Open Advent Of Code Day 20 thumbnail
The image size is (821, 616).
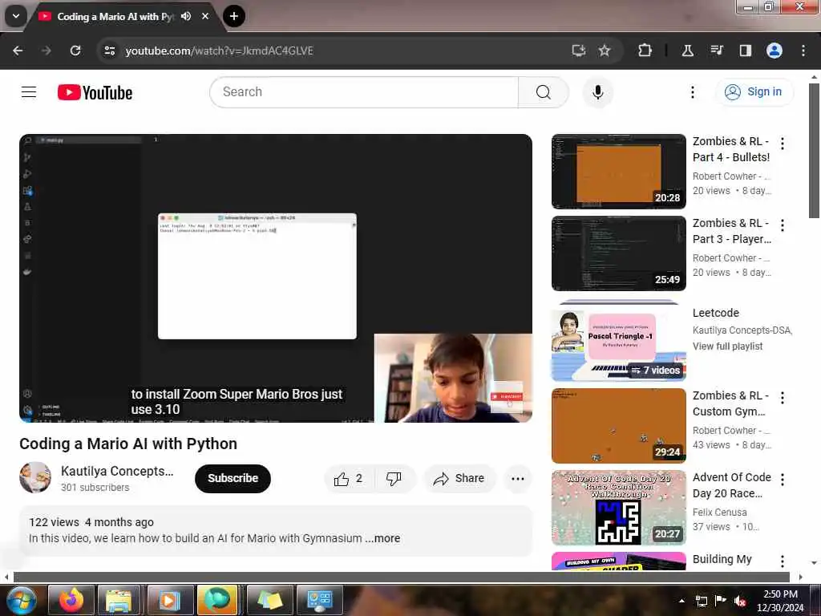[x=618, y=507]
